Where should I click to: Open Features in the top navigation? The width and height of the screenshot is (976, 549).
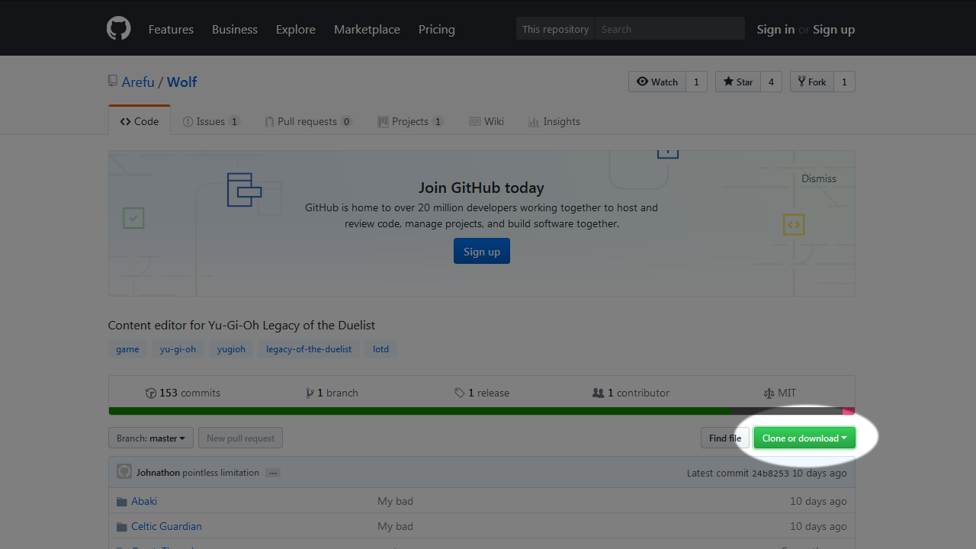point(171,29)
